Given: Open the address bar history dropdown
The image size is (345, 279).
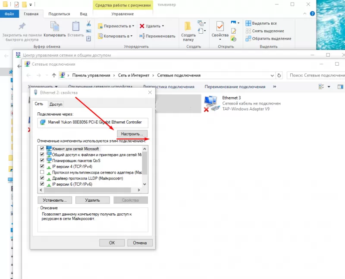Looking at the screenshot, I should [272, 76].
